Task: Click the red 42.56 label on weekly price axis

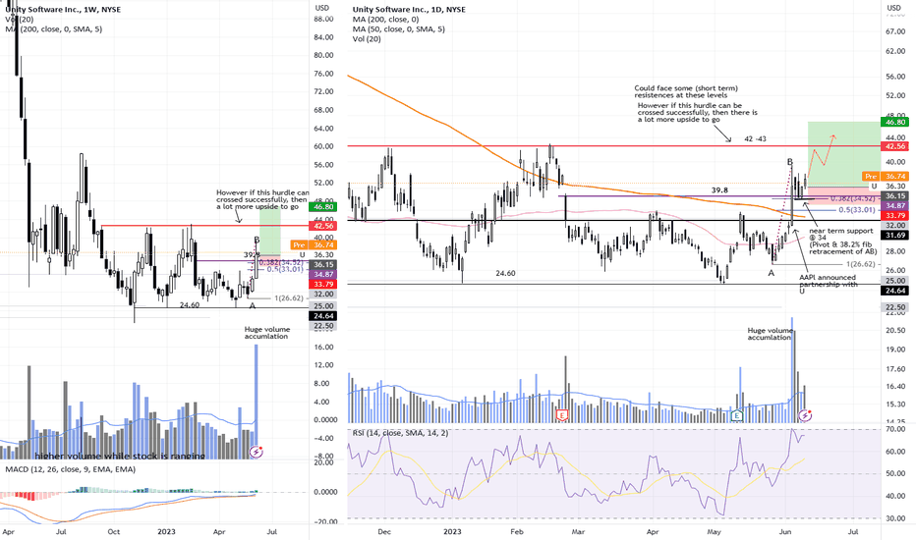Action: [323, 226]
